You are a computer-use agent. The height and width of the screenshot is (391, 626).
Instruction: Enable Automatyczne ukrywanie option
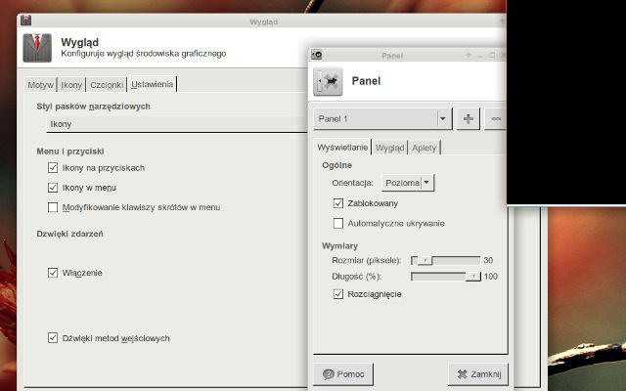point(338,223)
